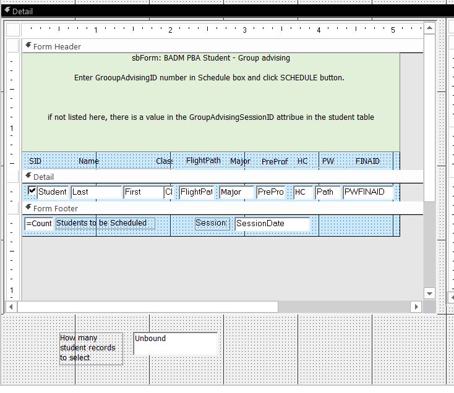Select the Name header label
454x393 pixels.
coord(88,161)
